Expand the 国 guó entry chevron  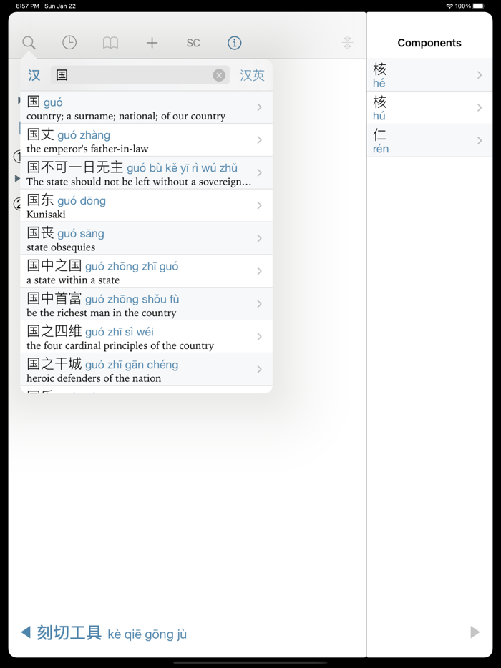pyautogui.click(x=259, y=107)
